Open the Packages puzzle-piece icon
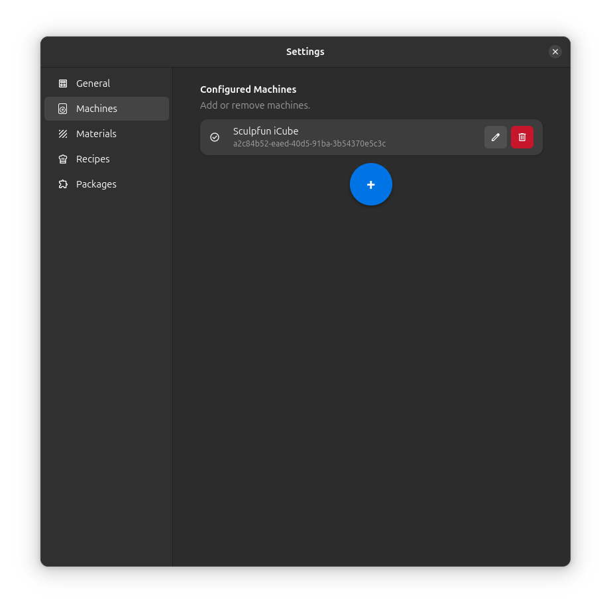The height and width of the screenshot is (611, 611). (x=63, y=184)
